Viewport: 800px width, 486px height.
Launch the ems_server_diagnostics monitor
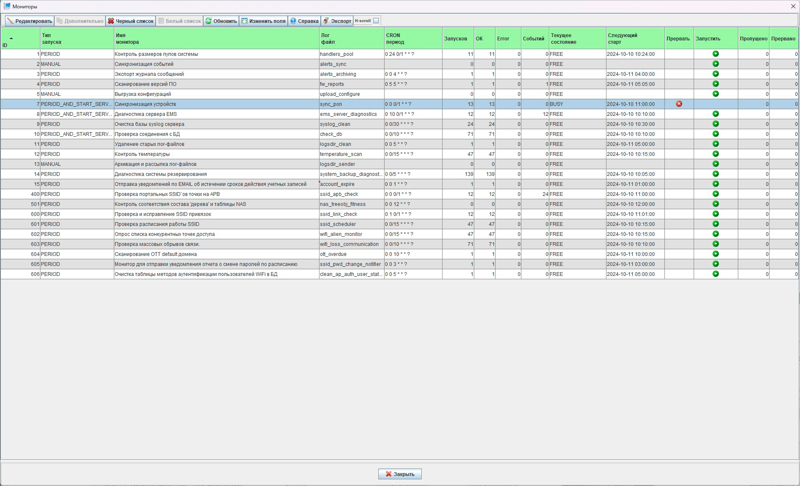[715, 114]
